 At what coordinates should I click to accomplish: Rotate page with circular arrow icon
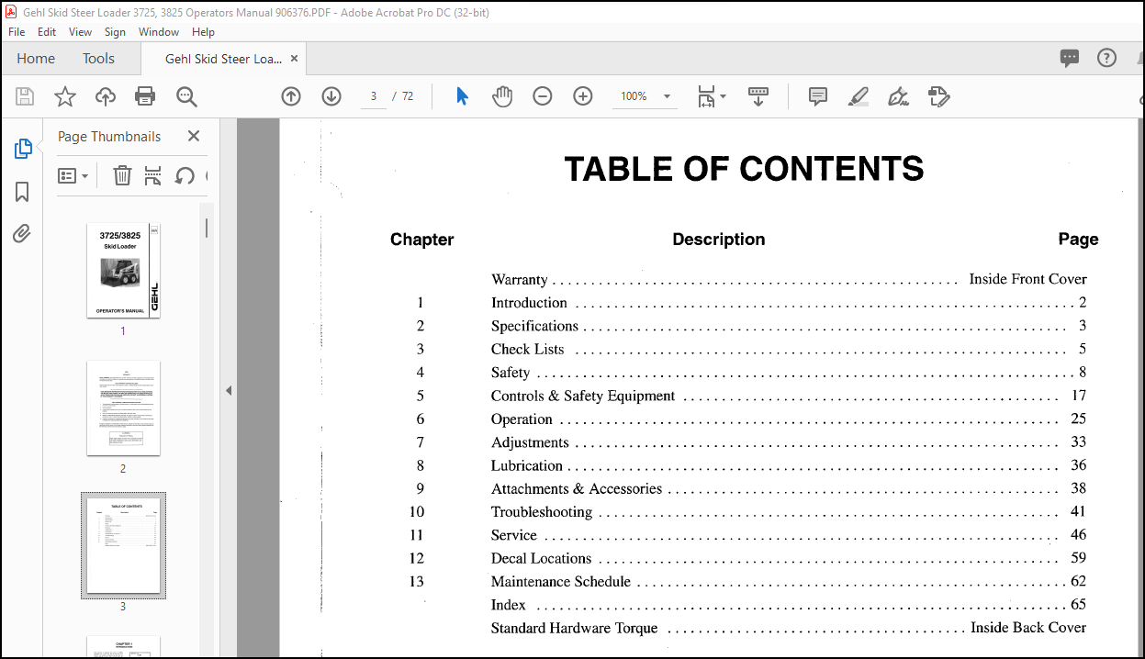click(x=185, y=175)
